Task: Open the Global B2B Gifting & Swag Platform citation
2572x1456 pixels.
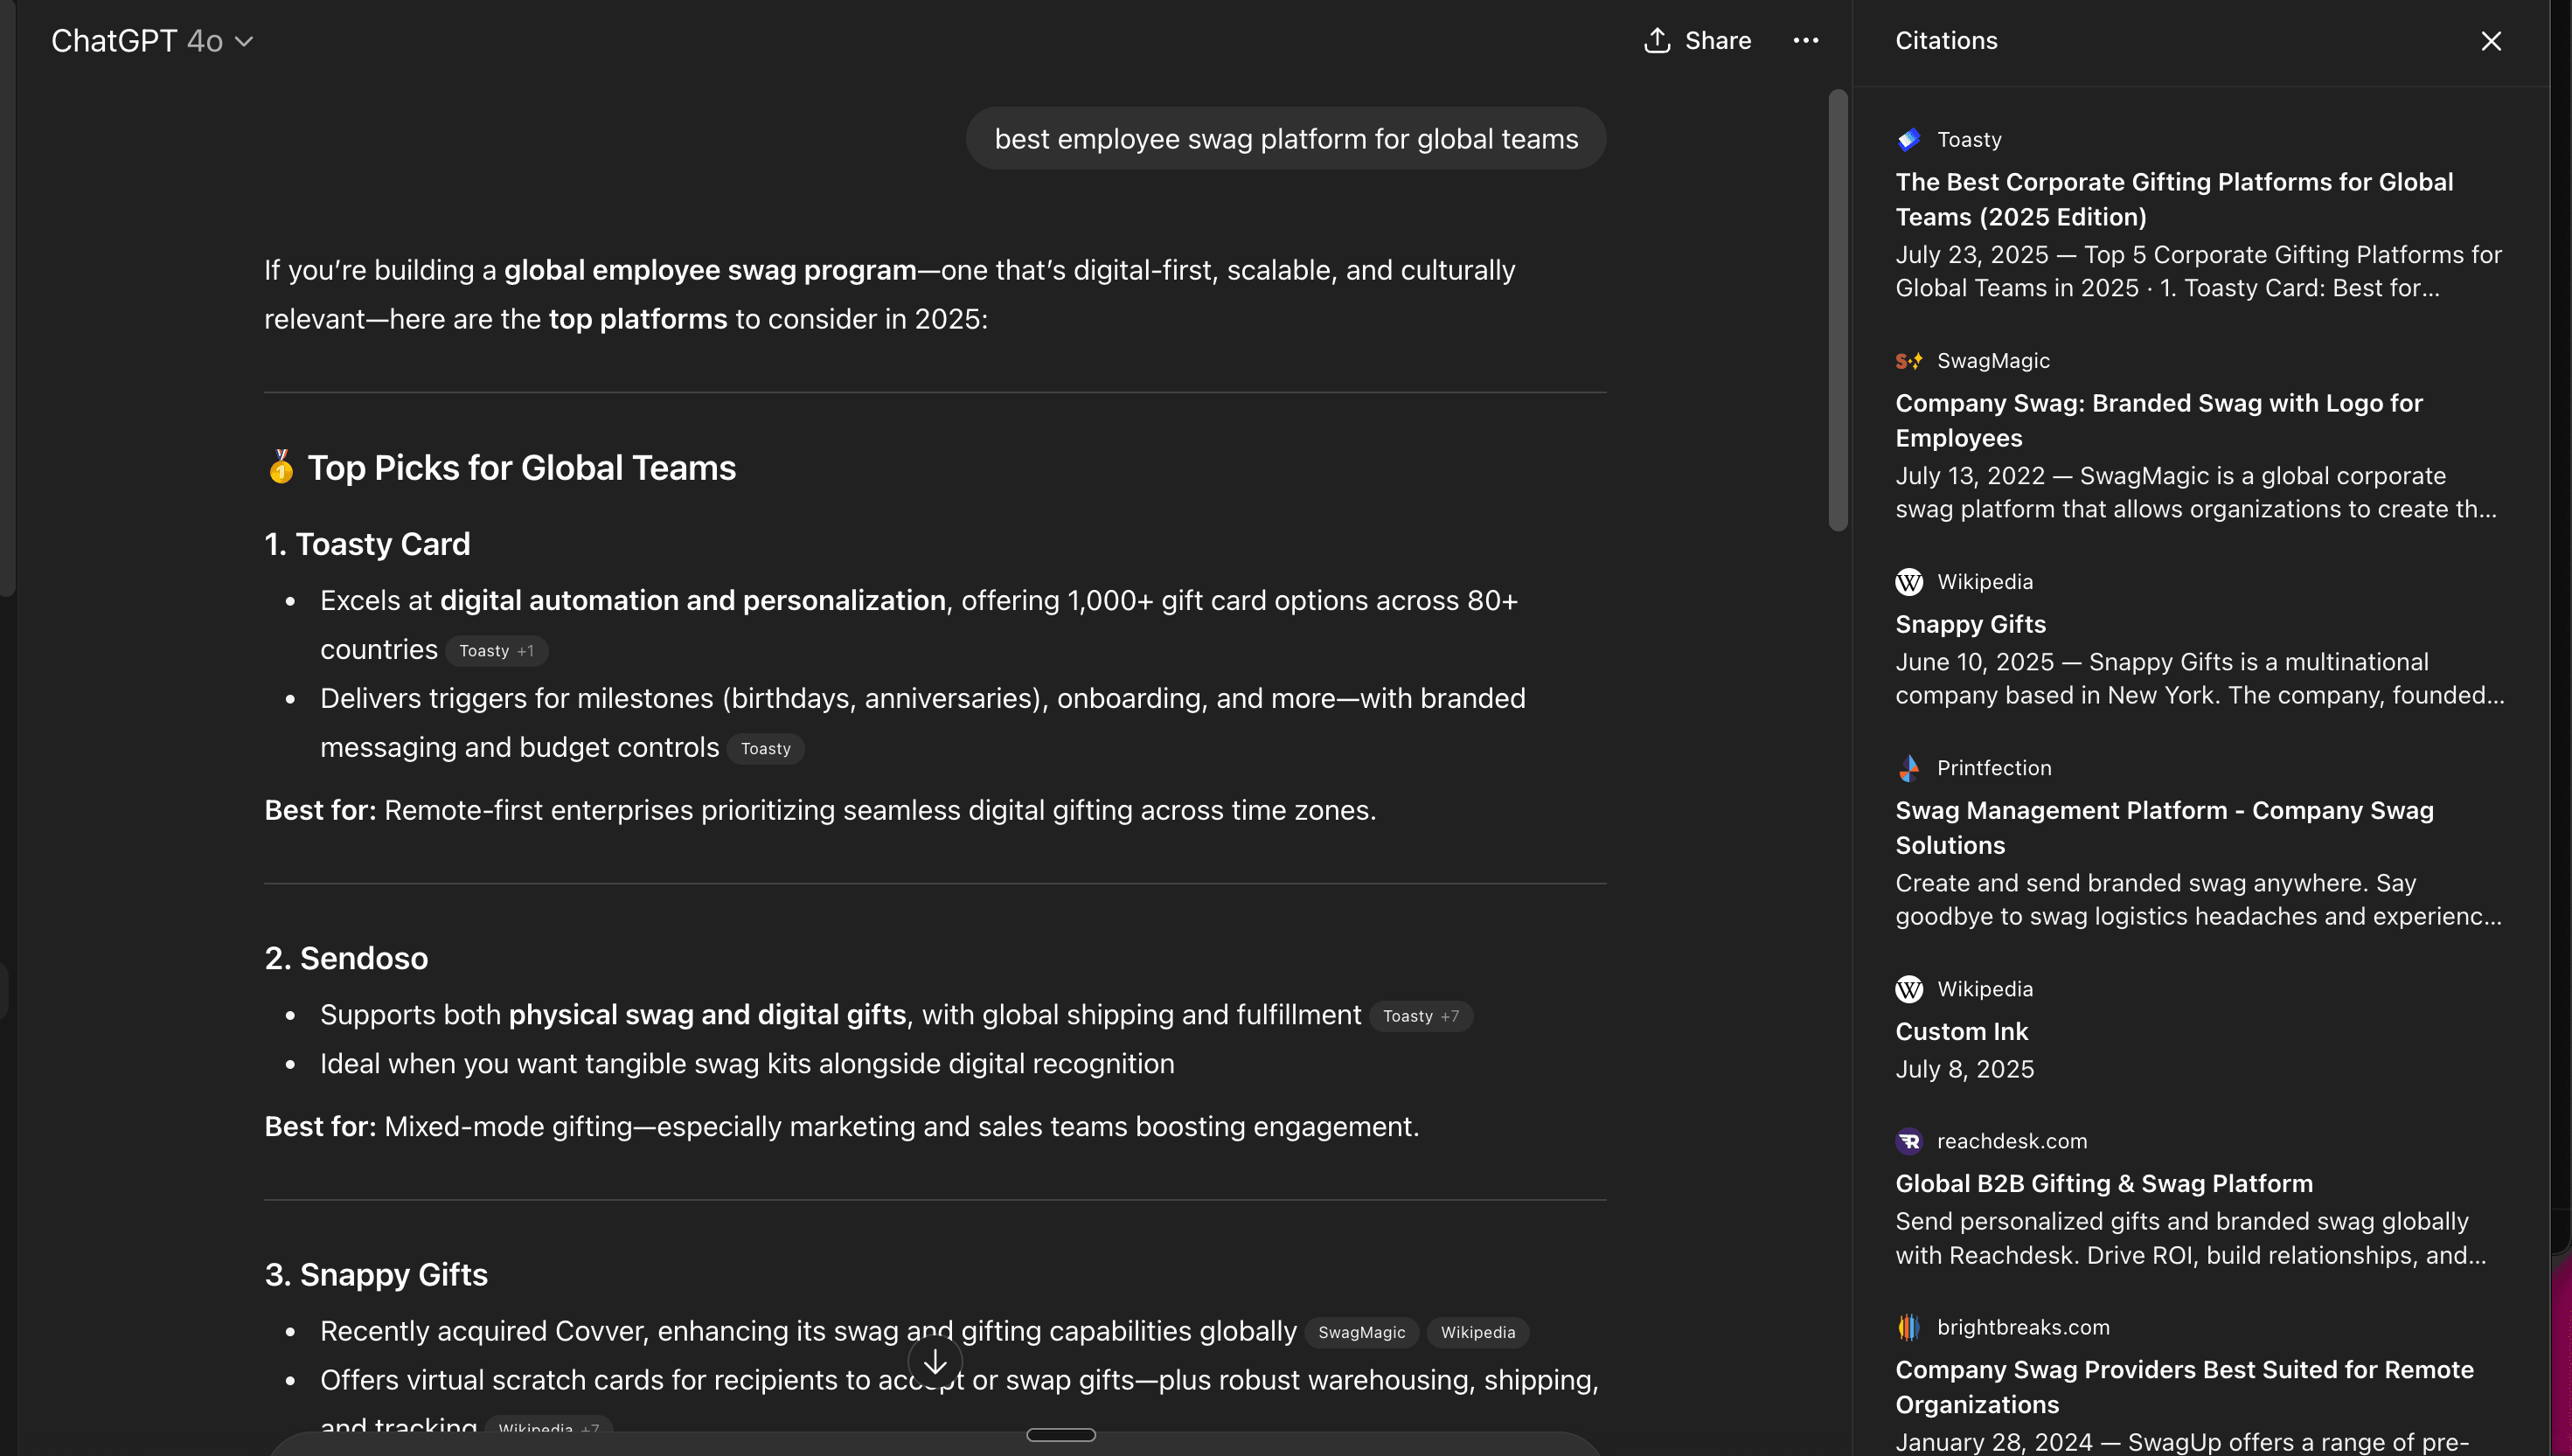Action: [2103, 1183]
